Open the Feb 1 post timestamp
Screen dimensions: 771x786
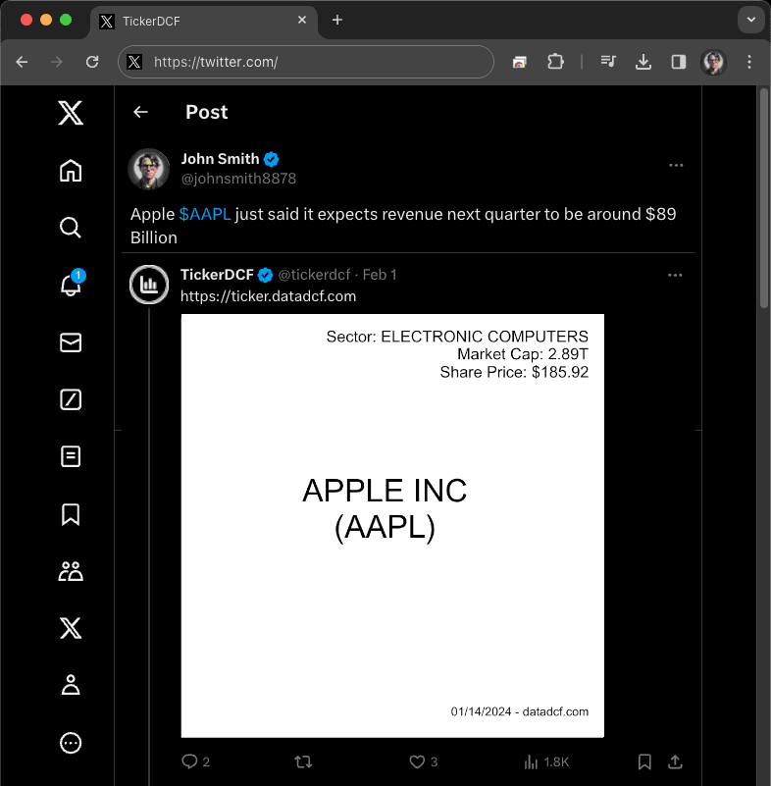380,275
